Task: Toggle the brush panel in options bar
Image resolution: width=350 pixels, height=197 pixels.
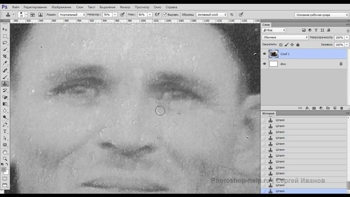Action: [33, 15]
